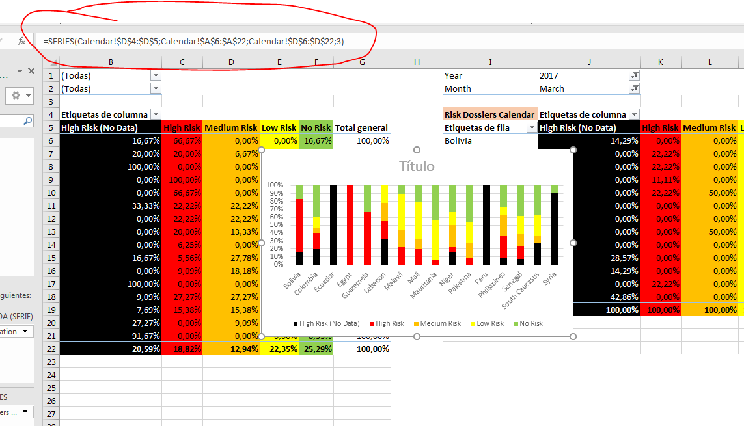Click the Syria axis label in chart
Screen dimensions: 744x426
(549, 278)
